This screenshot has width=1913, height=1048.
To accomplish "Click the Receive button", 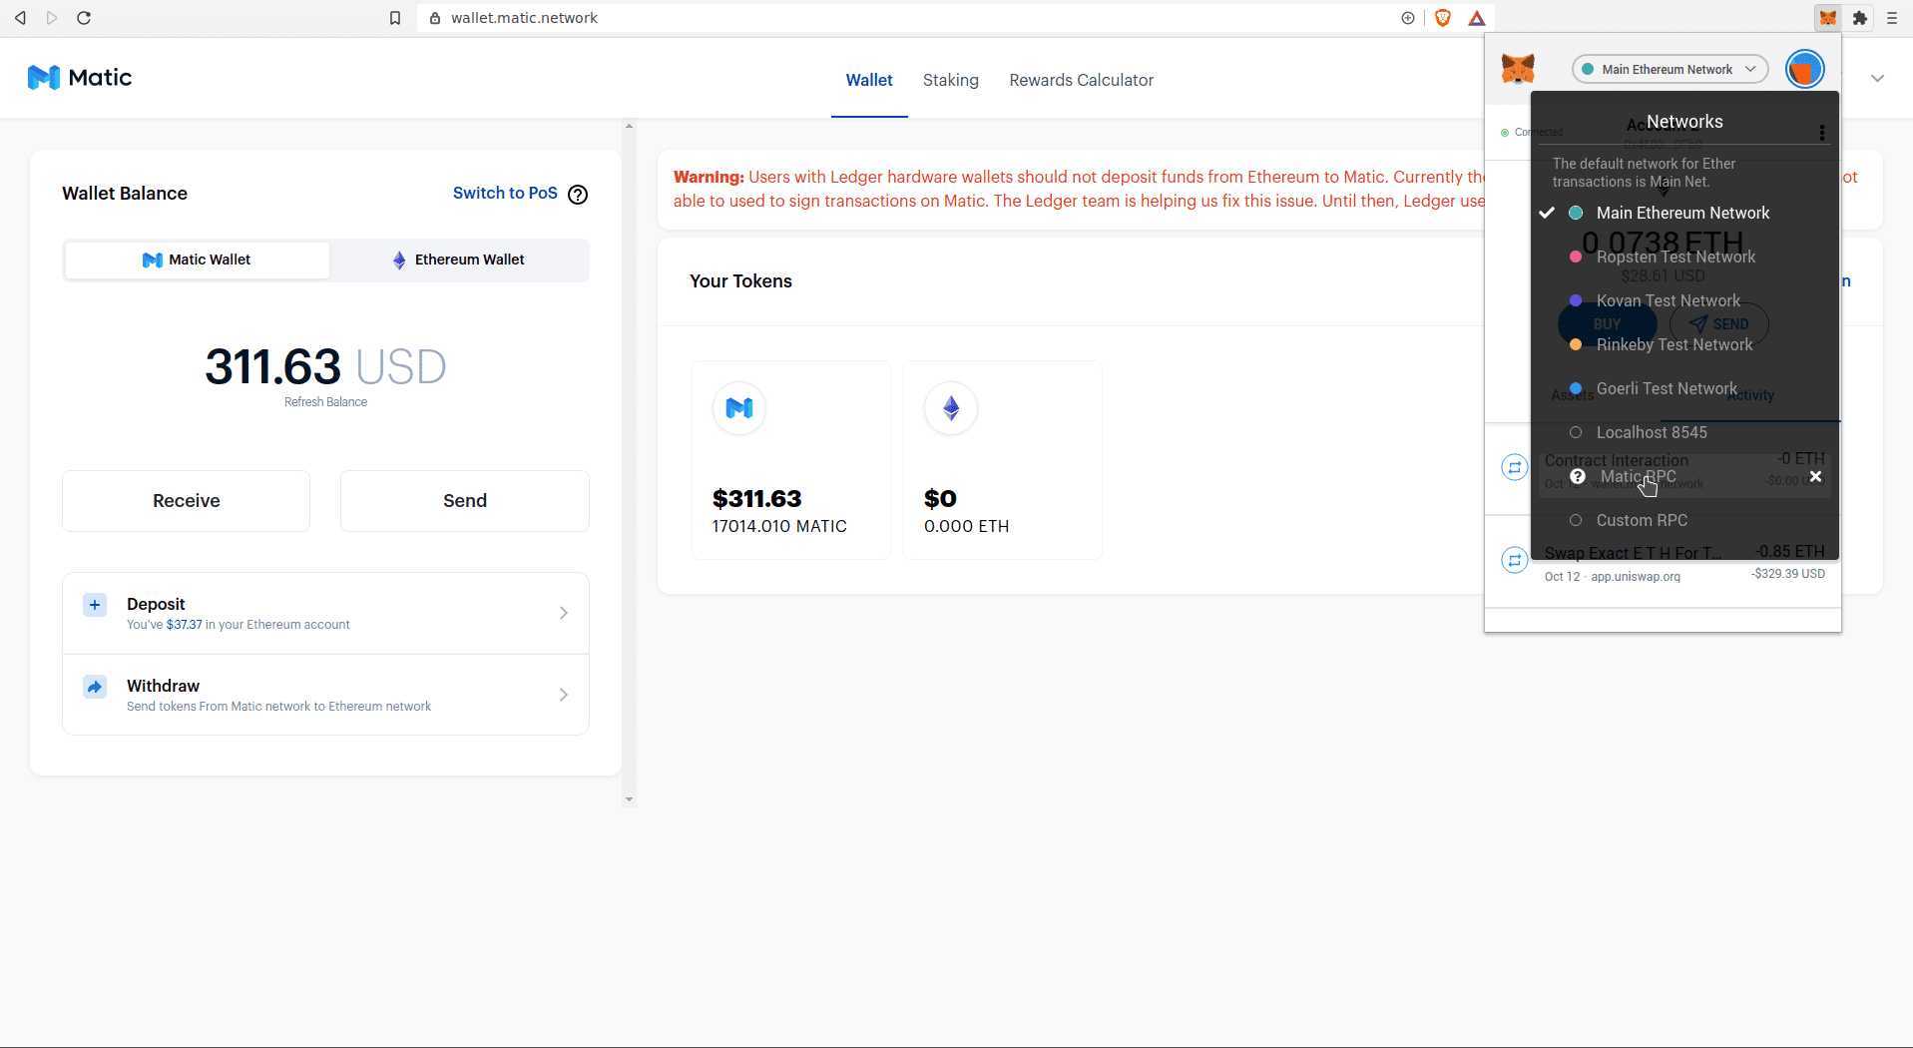I will click(186, 501).
